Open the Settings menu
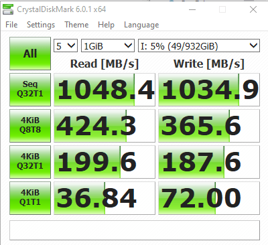This screenshot has width=268, height=245. tap(41, 25)
